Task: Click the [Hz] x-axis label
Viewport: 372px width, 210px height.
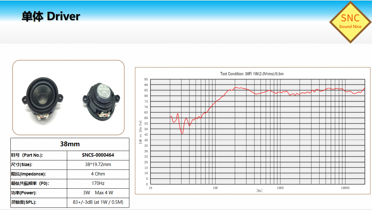Action: click(x=259, y=190)
